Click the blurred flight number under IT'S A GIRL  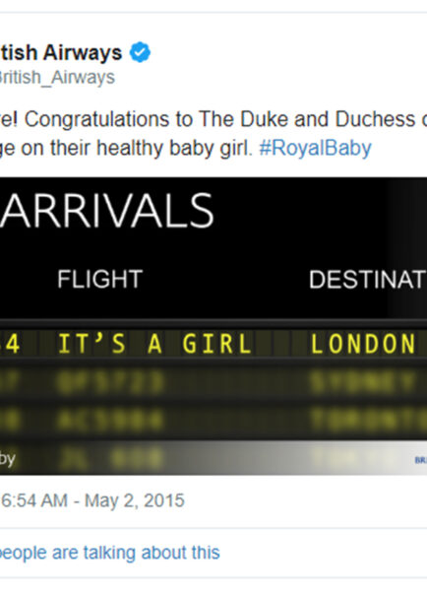coord(111,382)
